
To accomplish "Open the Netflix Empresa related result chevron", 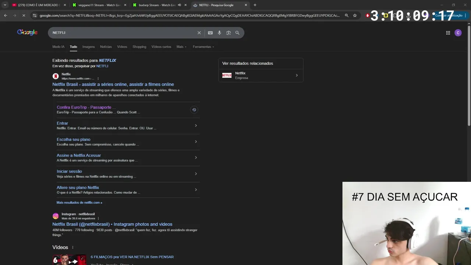I will (297, 75).
